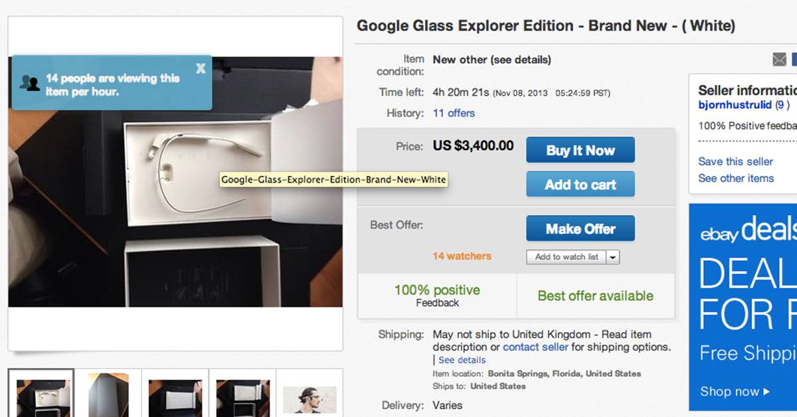Select the second thumbnail of the box
Viewport: 797px width, 417px height.
[x=108, y=394]
